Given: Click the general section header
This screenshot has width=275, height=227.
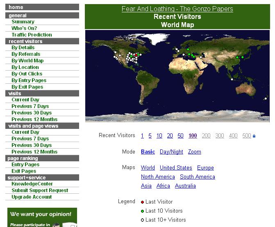Looking at the screenshot, I should coord(42,16).
